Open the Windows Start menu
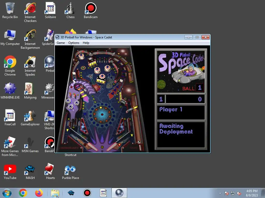This screenshot has height=198, width=265. pyautogui.click(x=7, y=193)
